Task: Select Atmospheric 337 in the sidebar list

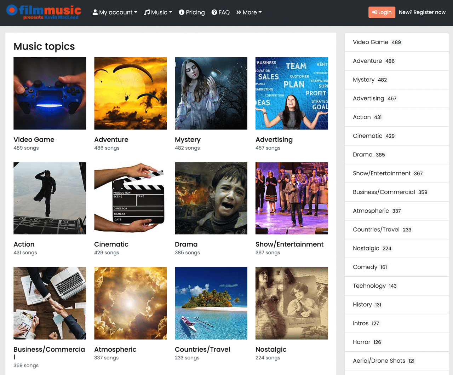Action: point(397,211)
